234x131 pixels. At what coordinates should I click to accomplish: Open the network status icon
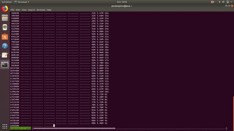[x=219, y=2]
